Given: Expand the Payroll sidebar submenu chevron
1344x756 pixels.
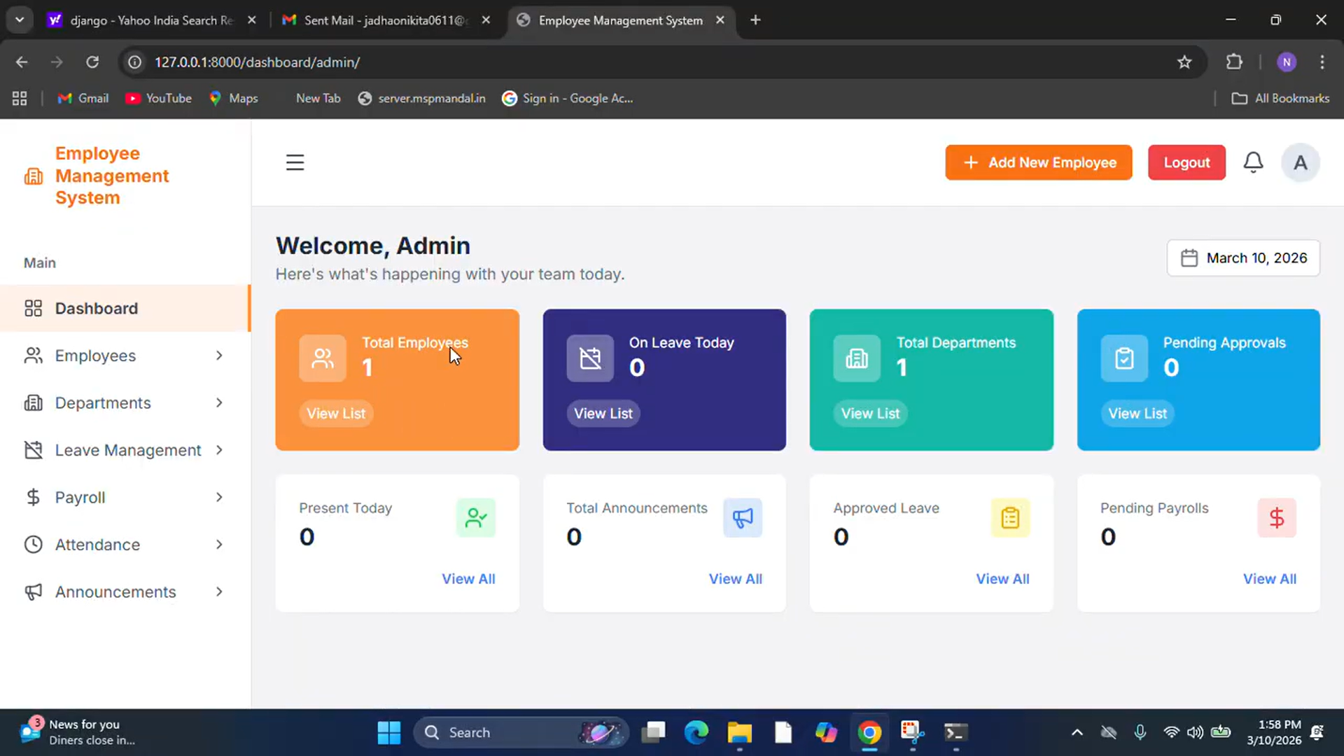Looking at the screenshot, I should (219, 498).
